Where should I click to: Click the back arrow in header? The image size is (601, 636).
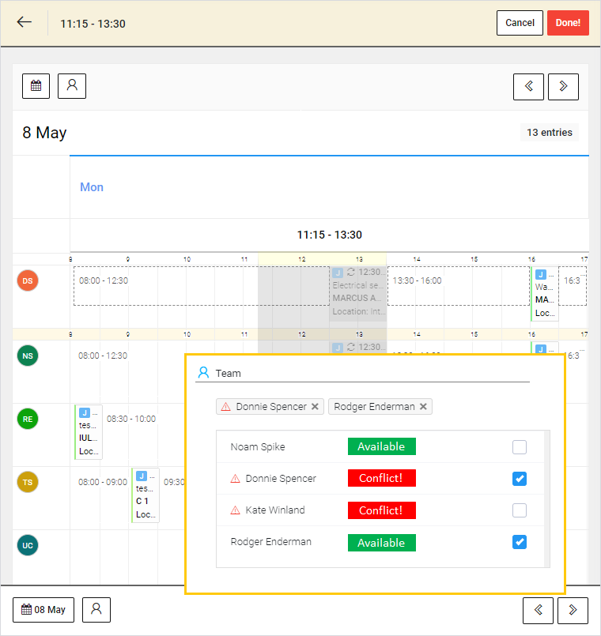[x=25, y=22]
